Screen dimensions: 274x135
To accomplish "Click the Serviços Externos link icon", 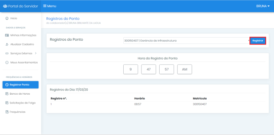I will click(7, 53).
